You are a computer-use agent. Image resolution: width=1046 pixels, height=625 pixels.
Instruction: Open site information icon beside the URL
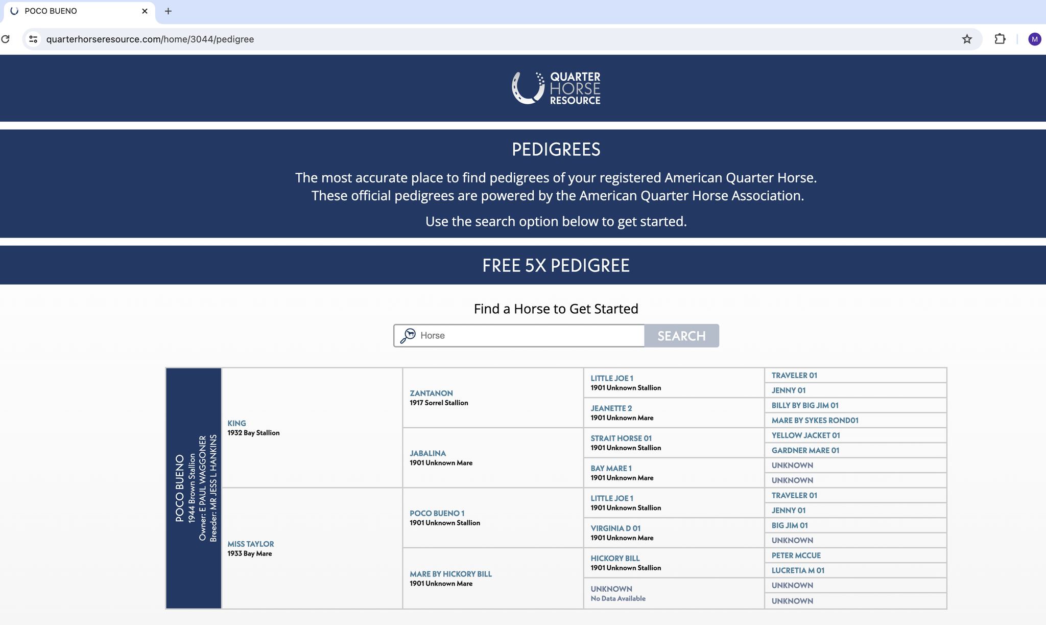33,39
